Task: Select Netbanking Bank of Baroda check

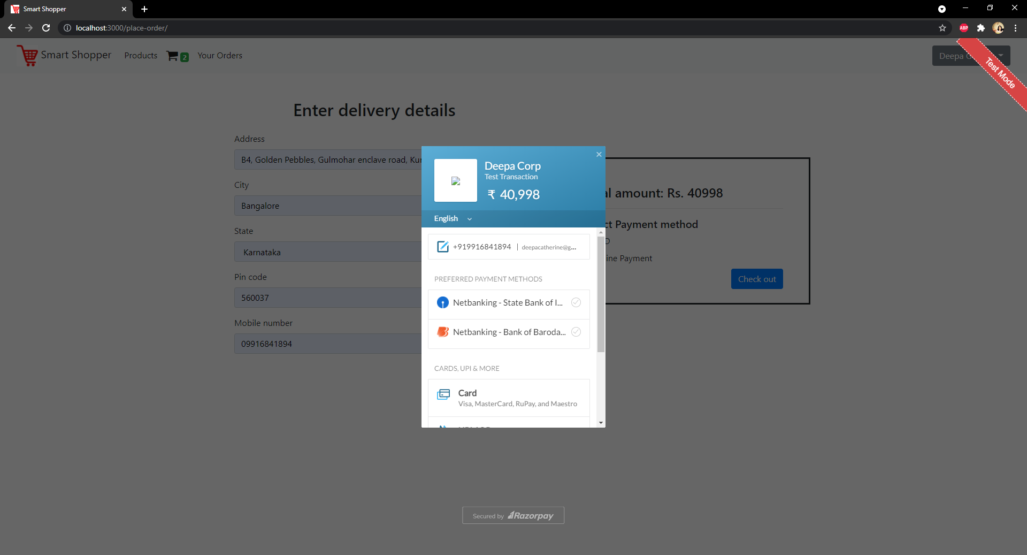Action: 576,332
